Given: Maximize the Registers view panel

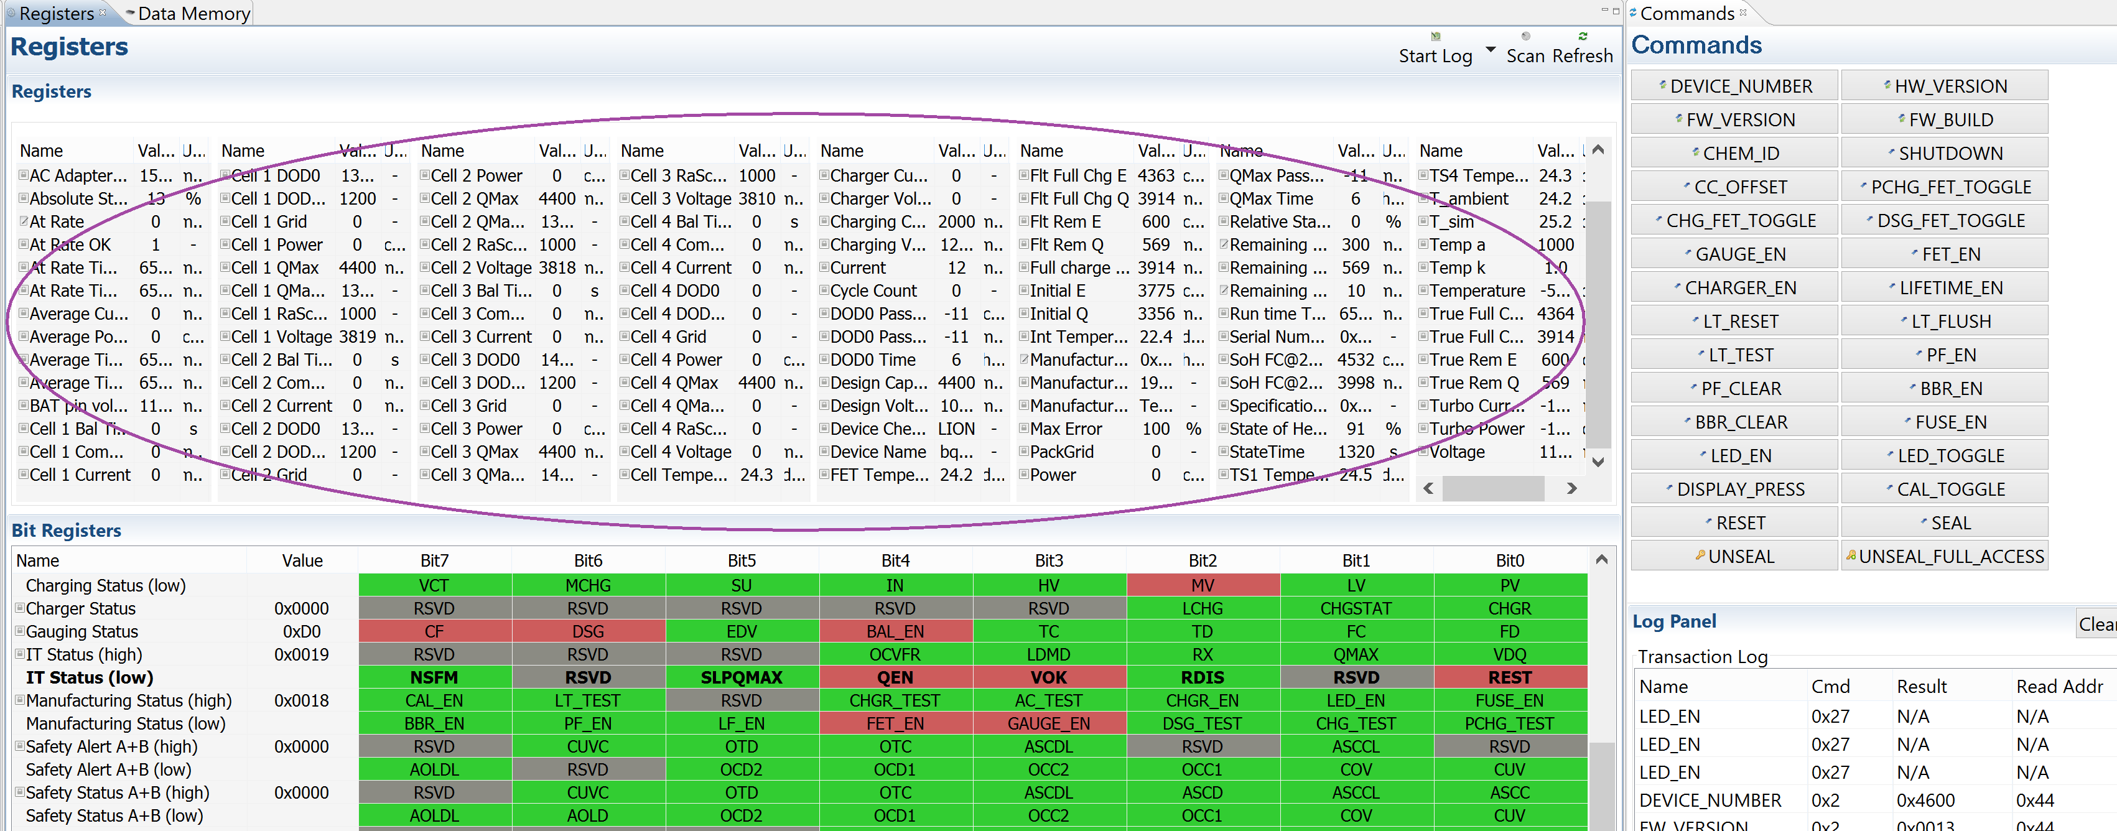Looking at the screenshot, I should (x=1616, y=11).
